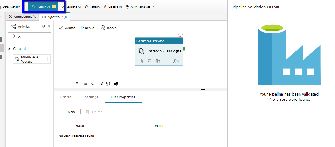Lock the pipeline canvas
Screen dimensions: 335x147
point(77,84)
